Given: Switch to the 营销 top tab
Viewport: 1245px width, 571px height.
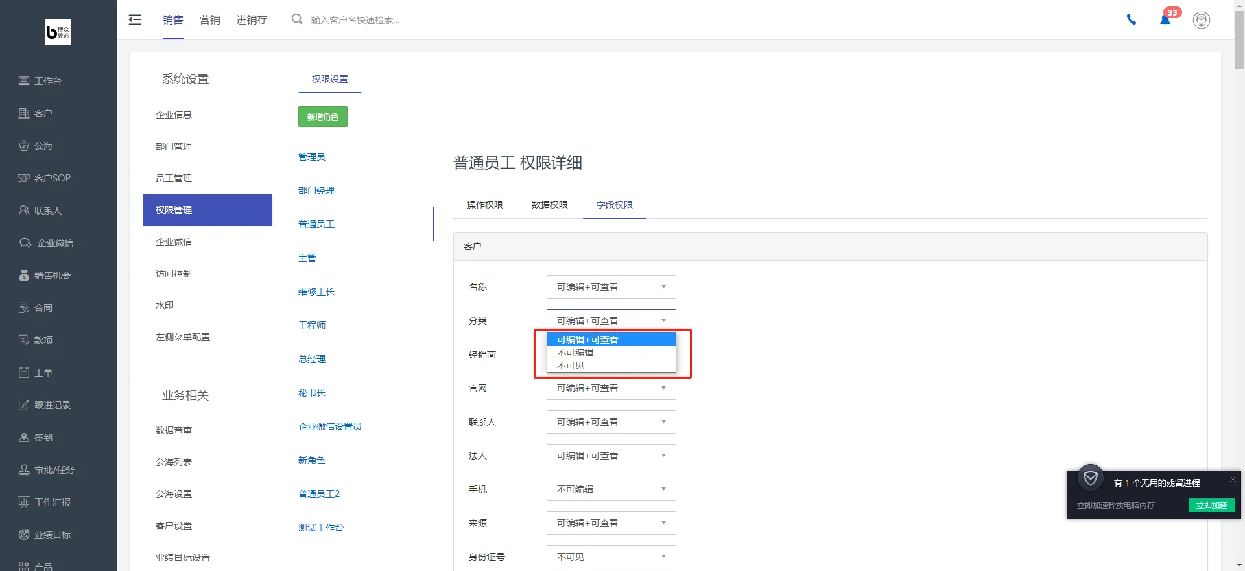Looking at the screenshot, I should coord(210,20).
